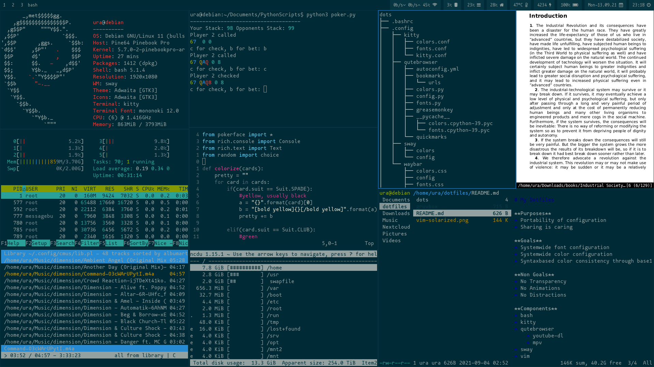Select vim-solarized.png in the ranger file list

(442, 220)
